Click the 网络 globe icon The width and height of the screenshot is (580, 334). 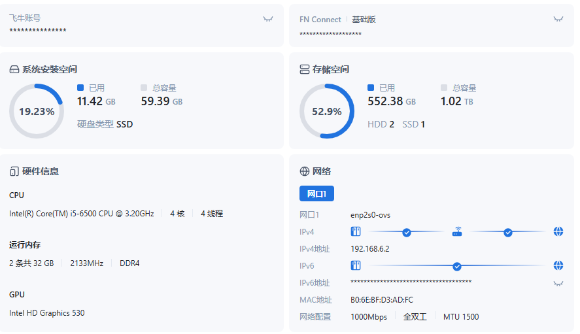click(305, 171)
